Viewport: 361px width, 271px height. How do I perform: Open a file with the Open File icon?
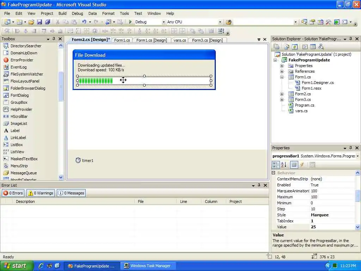click(x=31, y=22)
